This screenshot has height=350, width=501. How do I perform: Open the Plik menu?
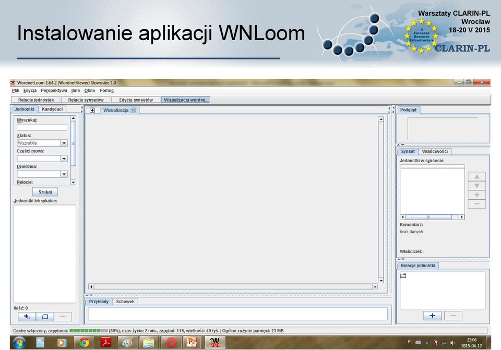15,91
